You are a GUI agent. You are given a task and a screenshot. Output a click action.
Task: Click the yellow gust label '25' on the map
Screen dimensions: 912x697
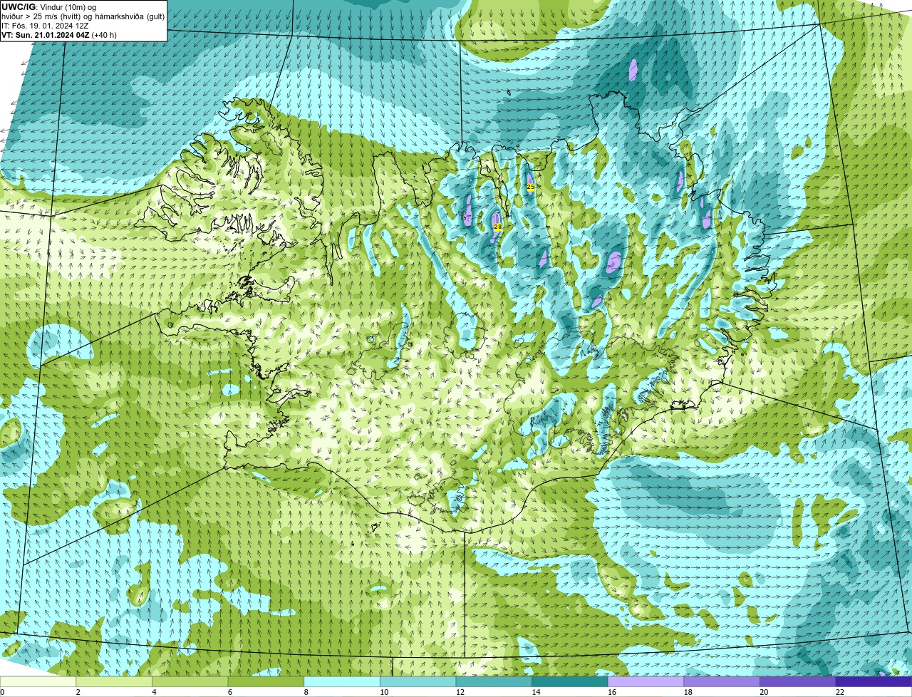531,187
